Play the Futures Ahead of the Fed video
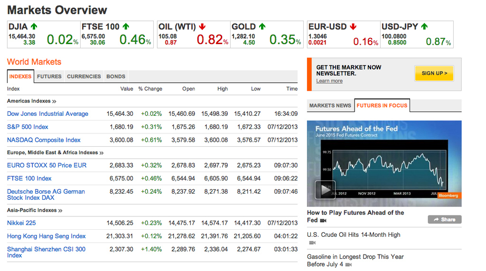Screen dimensions: 486x271 tap(325, 189)
